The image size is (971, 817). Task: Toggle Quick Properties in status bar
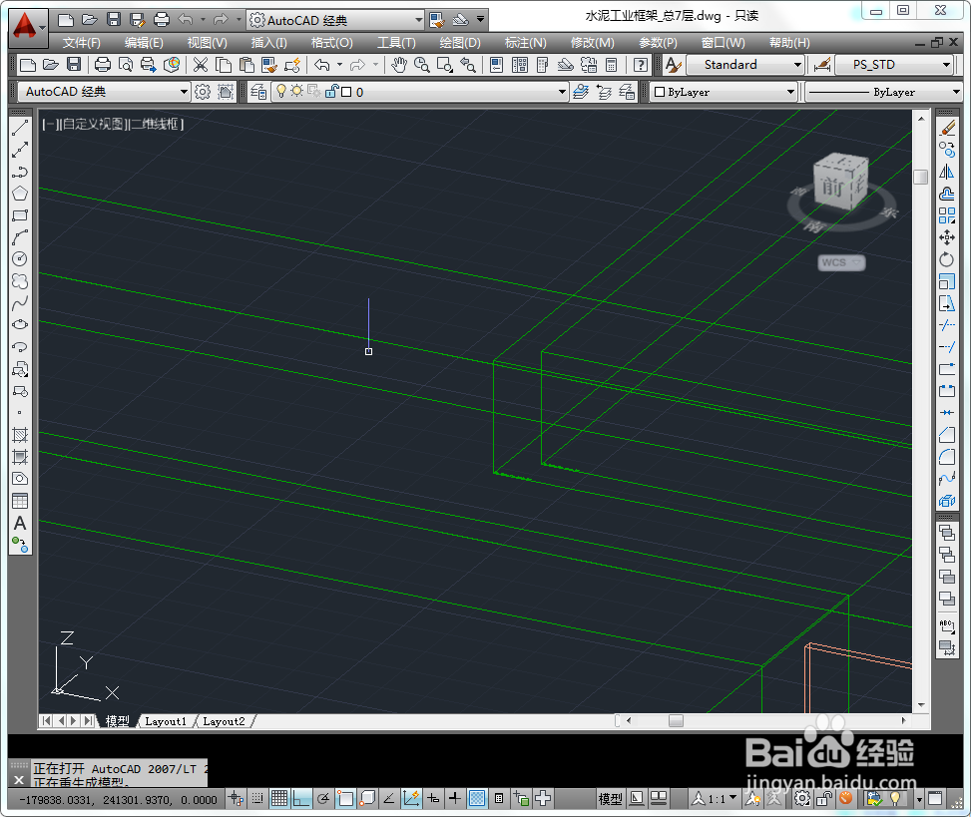(499, 798)
